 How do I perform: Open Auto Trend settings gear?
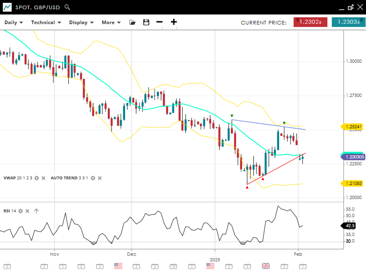[93, 178]
